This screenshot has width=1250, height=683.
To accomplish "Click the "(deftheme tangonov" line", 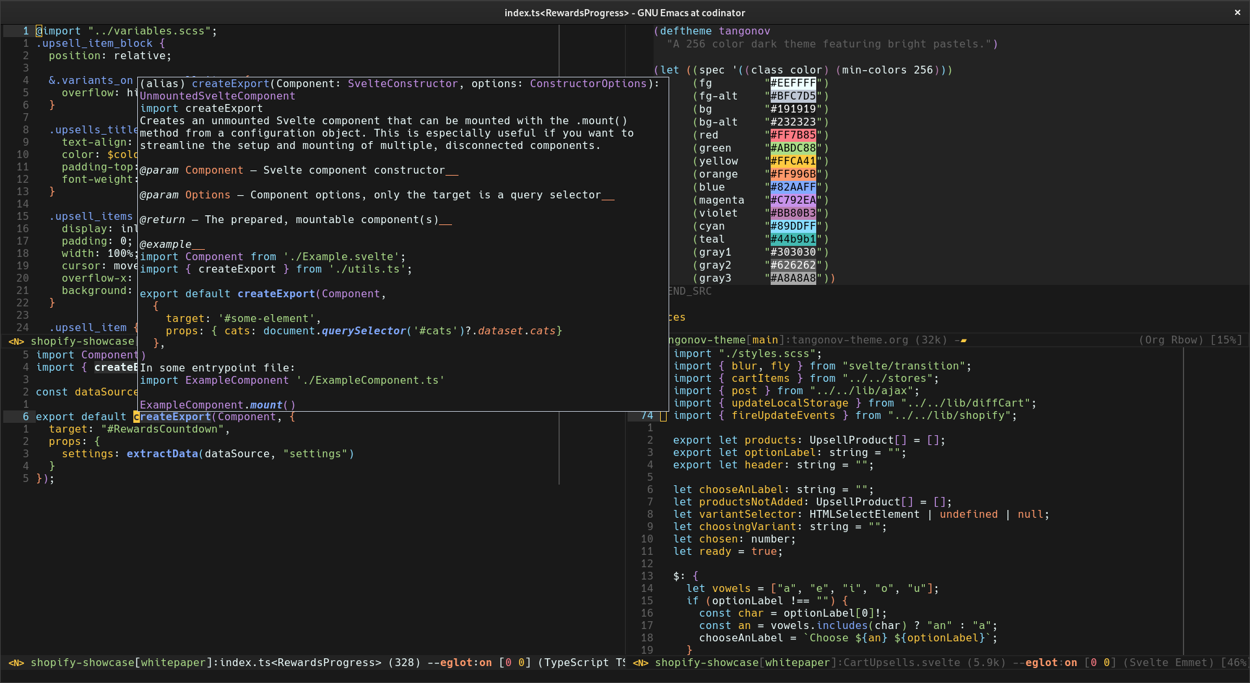I will (712, 31).
